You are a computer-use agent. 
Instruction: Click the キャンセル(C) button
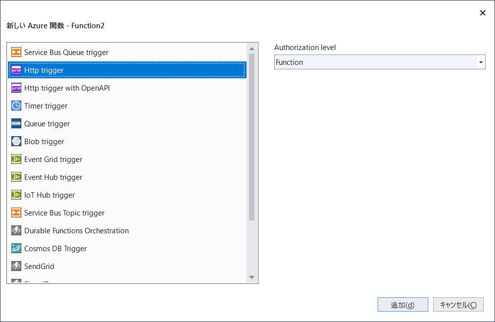[458, 305]
